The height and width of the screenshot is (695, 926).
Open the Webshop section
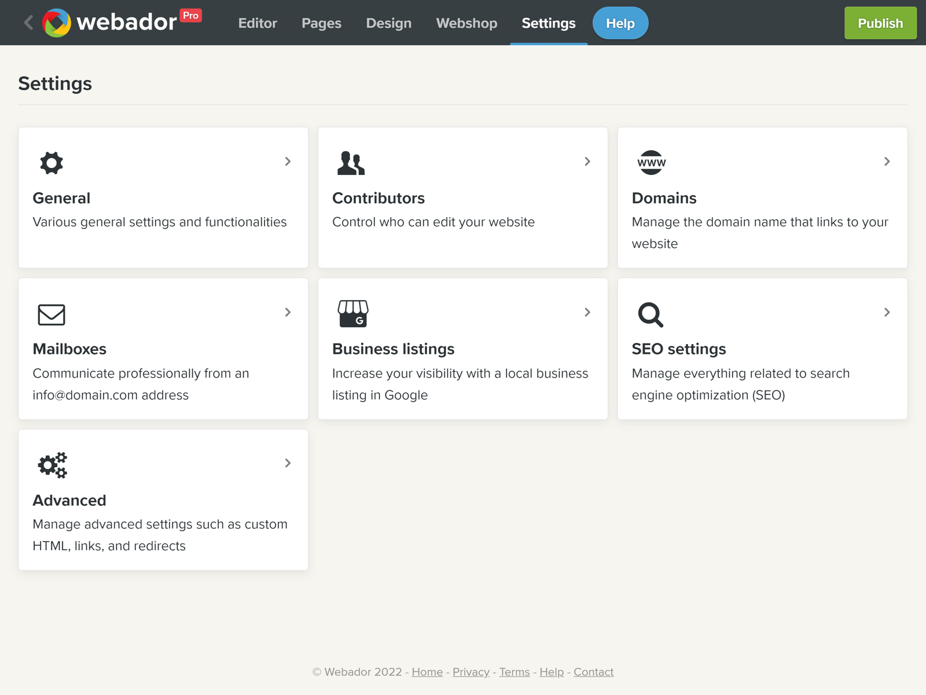click(x=466, y=23)
